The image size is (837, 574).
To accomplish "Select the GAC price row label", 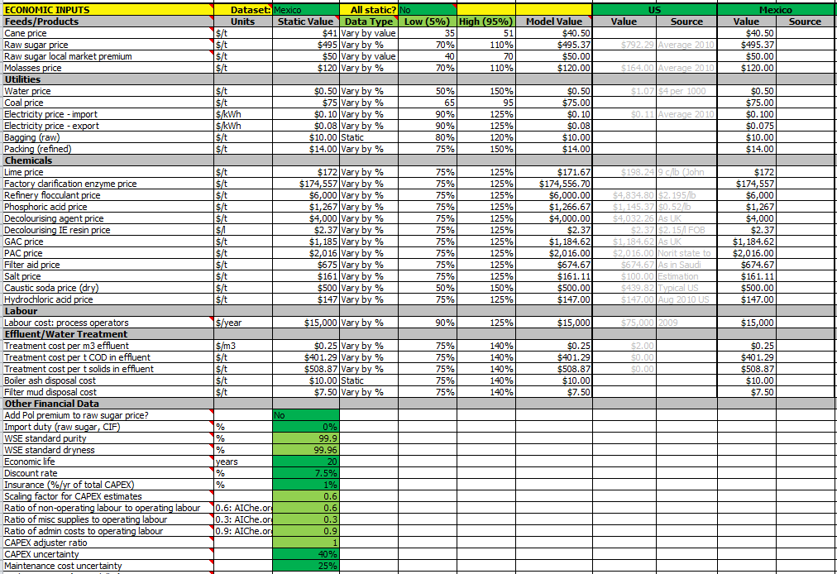I will point(108,242).
